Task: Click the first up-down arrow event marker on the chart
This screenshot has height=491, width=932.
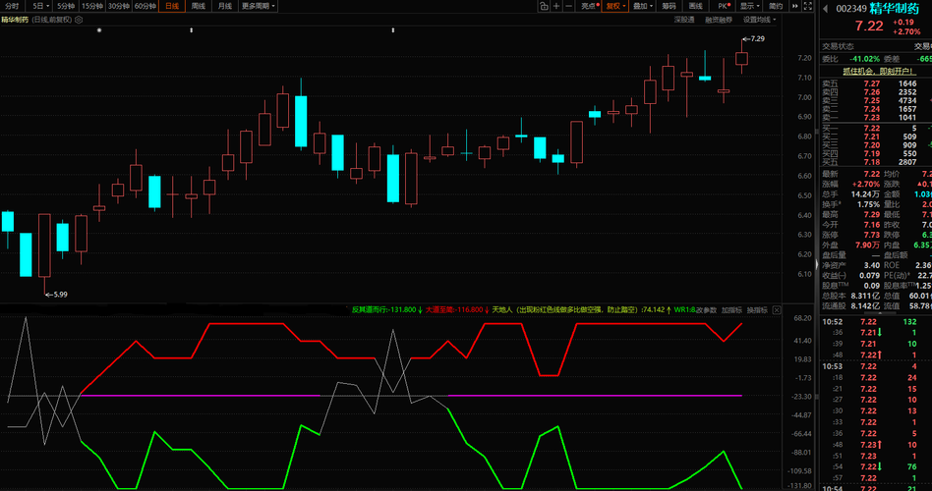Action: [x=192, y=29]
